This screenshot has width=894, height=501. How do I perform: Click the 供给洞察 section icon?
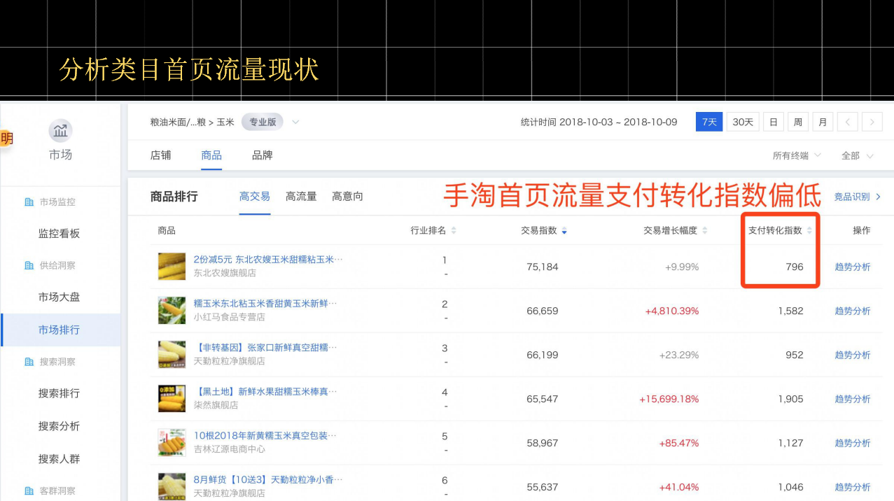click(29, 266)
